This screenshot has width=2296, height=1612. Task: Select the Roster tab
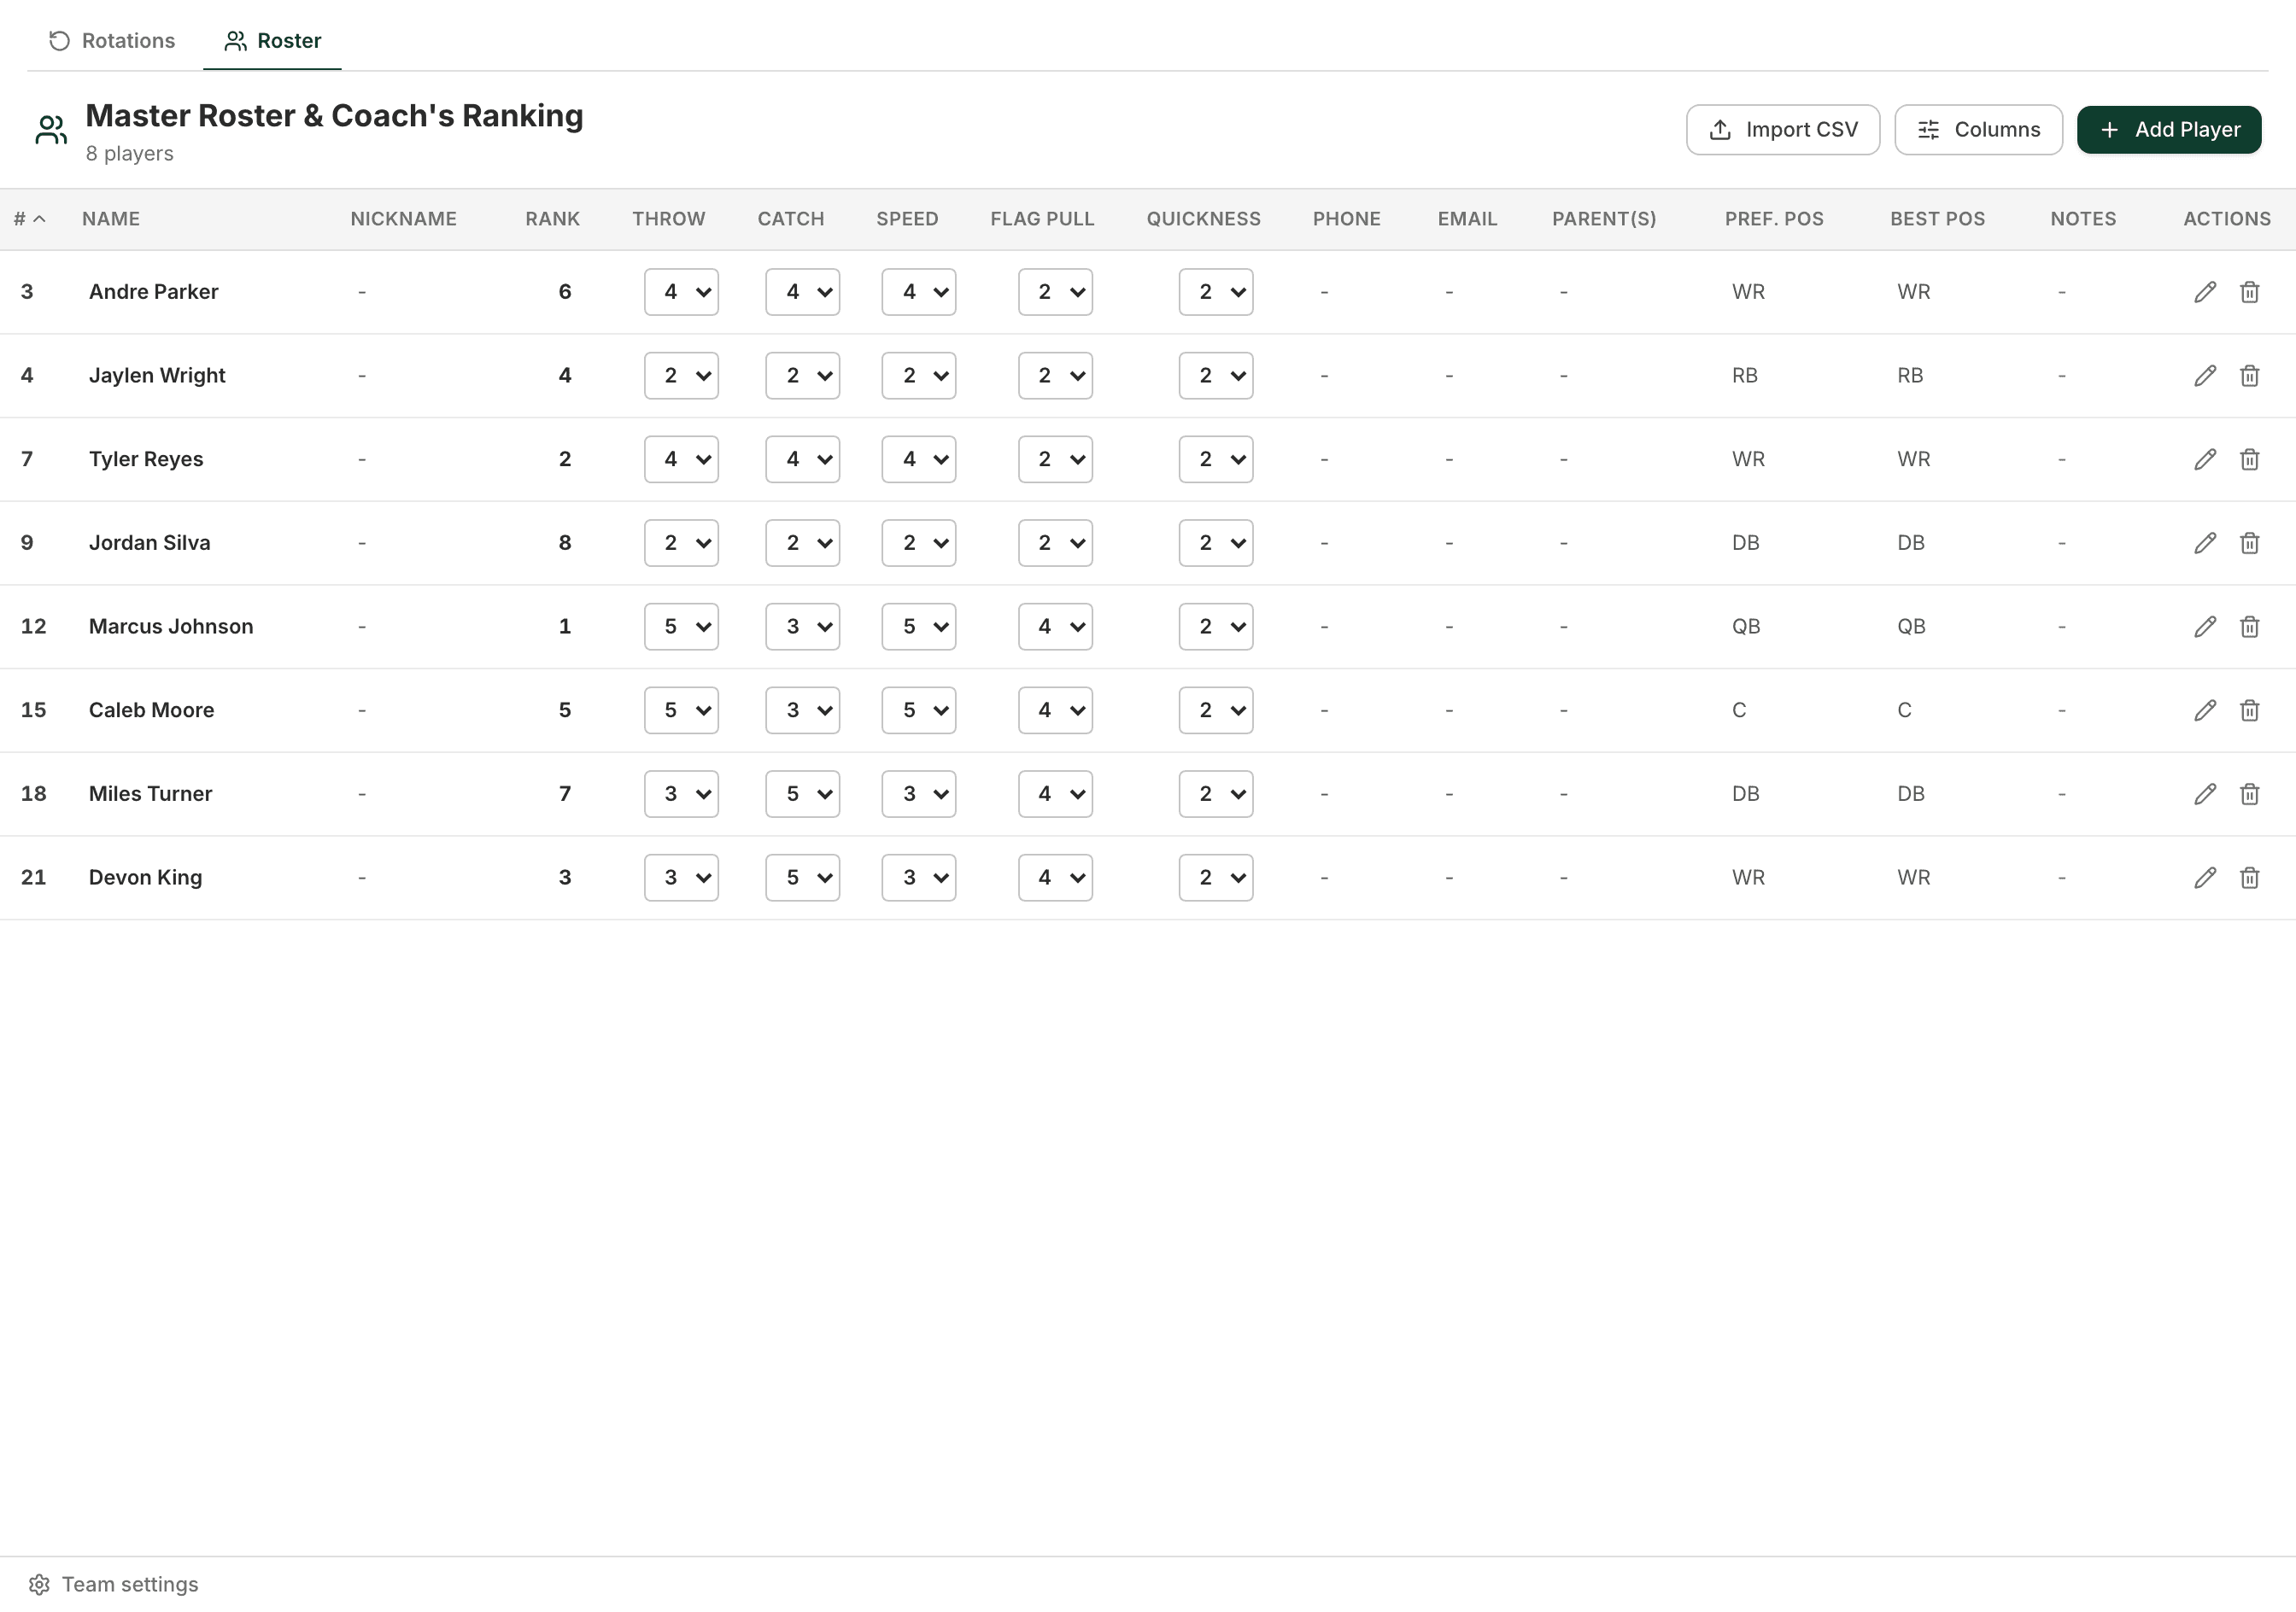coord(272,41)
